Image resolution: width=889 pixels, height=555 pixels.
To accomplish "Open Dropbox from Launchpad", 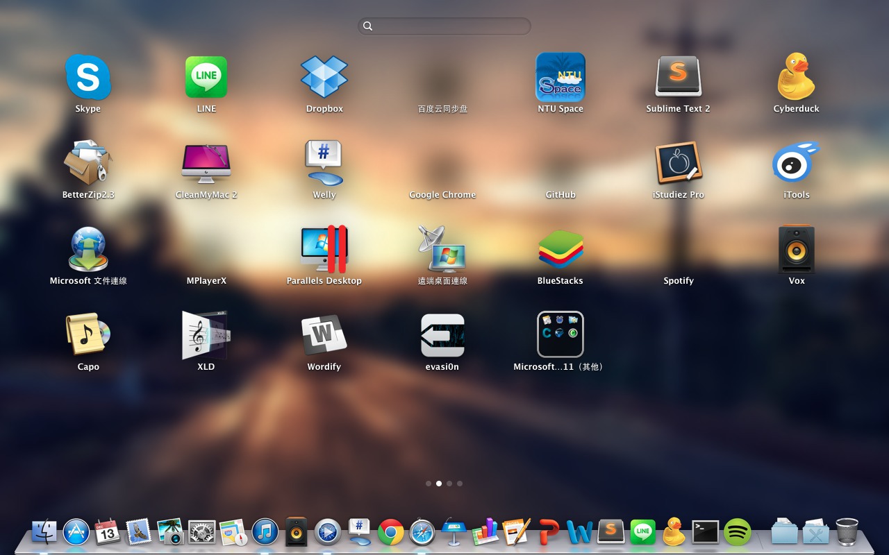I will 324,77.
